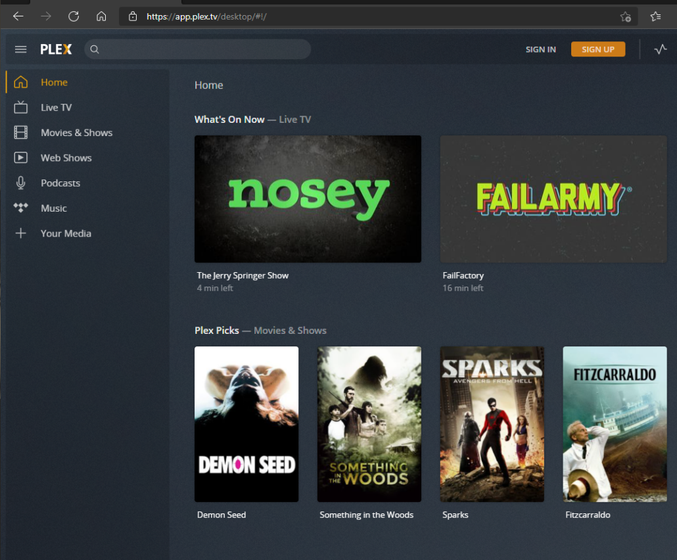Open the Live TV section icon
This screenshot has width=677, height=560.
coord(20,107)
